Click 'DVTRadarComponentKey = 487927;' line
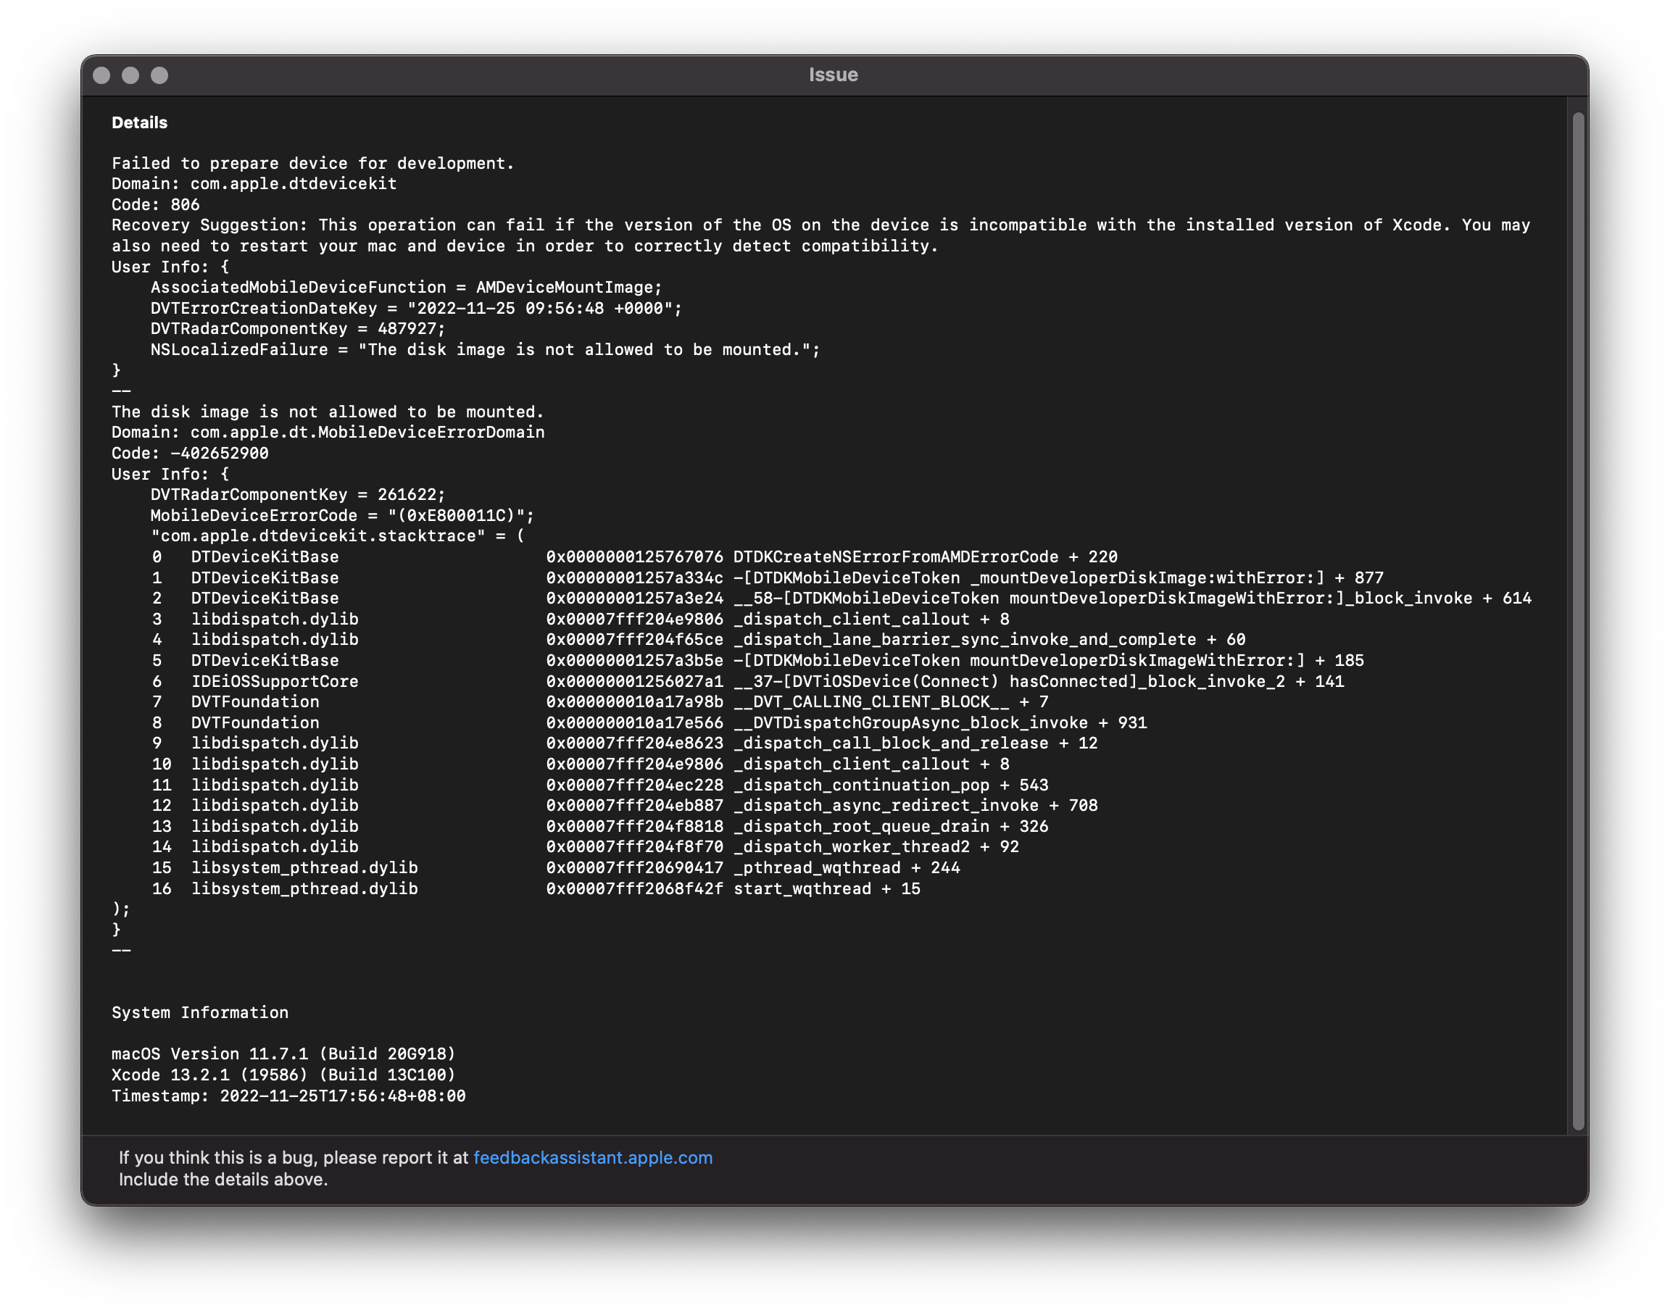The width and height of the screenshot is (1670, 1313). [x=298, y=328]
